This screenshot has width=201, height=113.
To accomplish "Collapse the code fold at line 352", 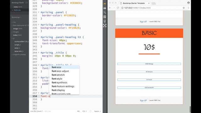I will click(39, 78).
